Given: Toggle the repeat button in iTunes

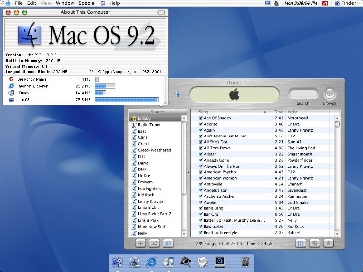Looking at the screenshot, I should 168,243.
